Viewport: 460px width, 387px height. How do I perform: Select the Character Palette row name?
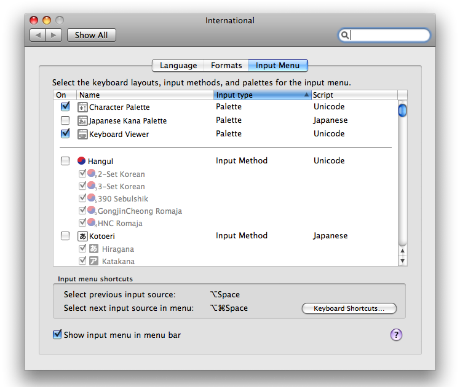pyautogui.click(x=119, y=107)
